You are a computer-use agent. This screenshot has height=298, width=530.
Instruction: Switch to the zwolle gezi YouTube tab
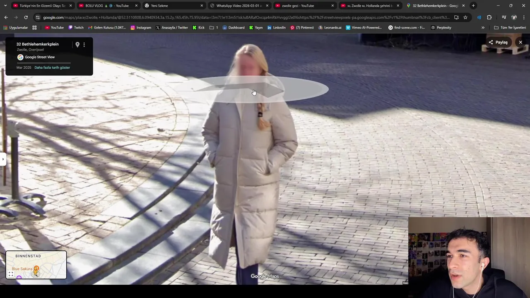pyautogui.click(x=304, y=5)
